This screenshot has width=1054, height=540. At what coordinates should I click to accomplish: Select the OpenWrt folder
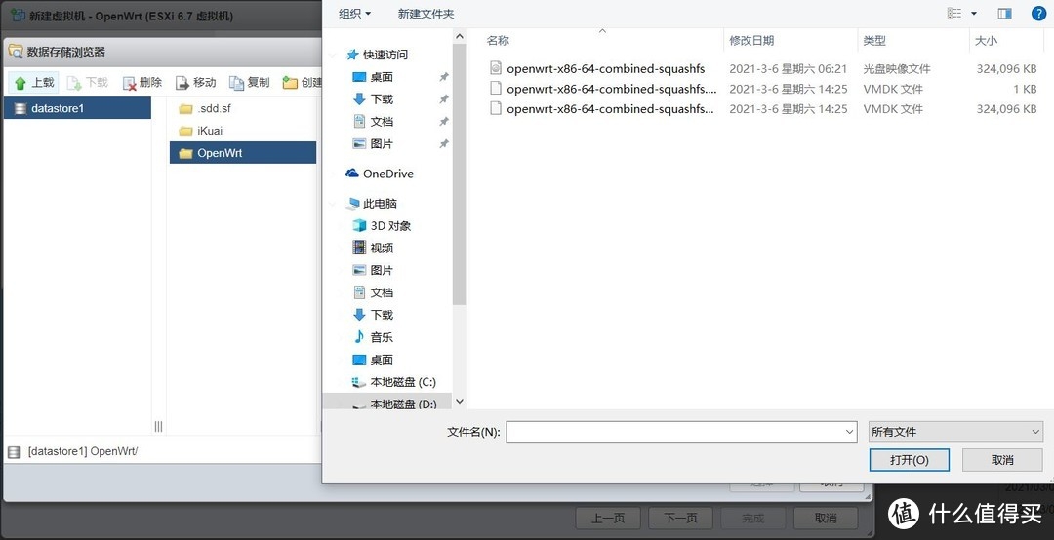point(243,152)
